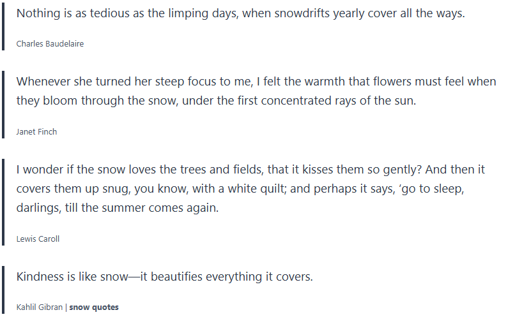Click the quote starting 'Nothing is as tedious'

(x=240, y=13)
